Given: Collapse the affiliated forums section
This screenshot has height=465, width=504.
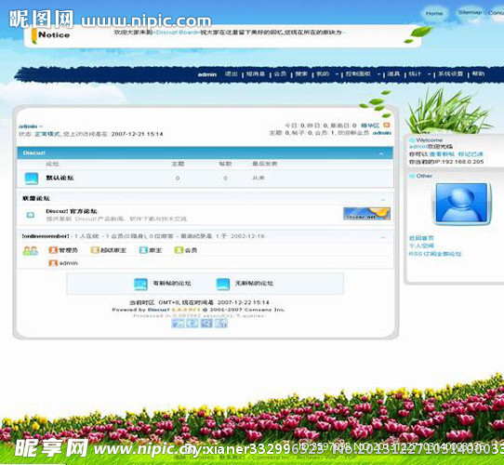Looking at the screenshot, I should pyautogui.click(x=383, y=199).
